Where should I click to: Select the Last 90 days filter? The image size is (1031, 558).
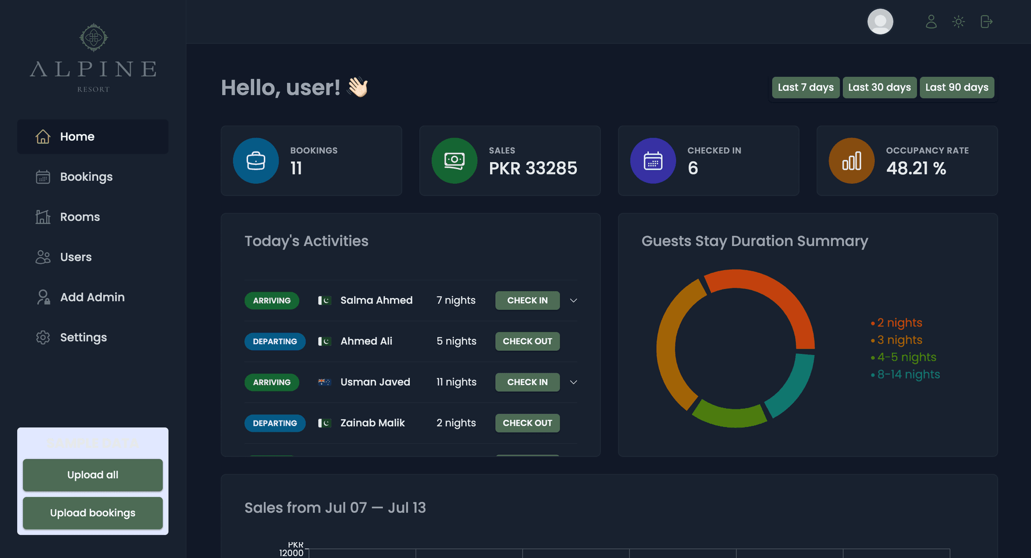click(x=956, y=87)
